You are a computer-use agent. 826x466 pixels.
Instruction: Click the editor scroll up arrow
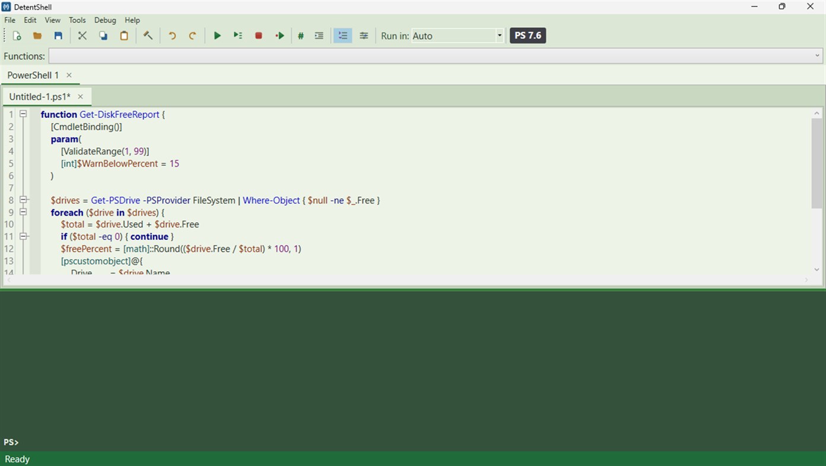[x=817, y=113]
